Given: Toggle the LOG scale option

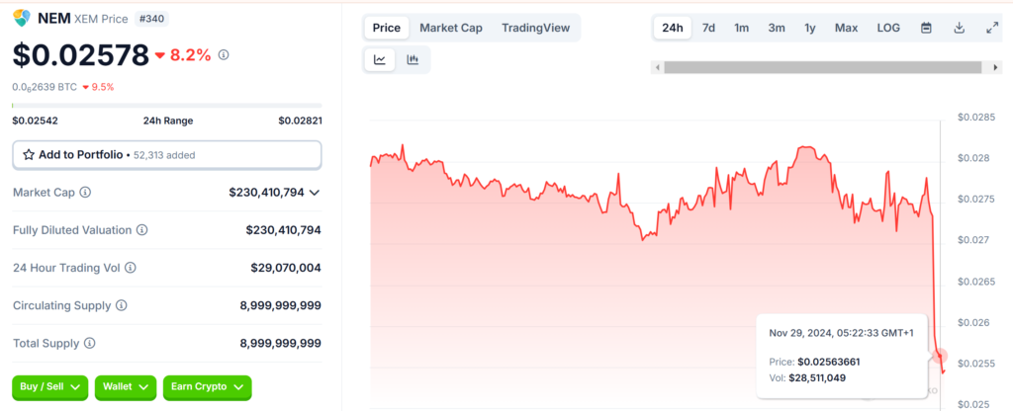Looking at the screenshot, I should coord(888,28).
